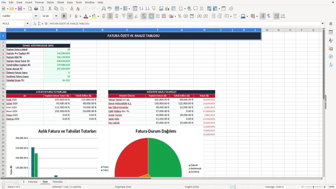Toggle the AutoFilter funnel icon
This screenshot has height=189, width=336.
pos(153,9)
